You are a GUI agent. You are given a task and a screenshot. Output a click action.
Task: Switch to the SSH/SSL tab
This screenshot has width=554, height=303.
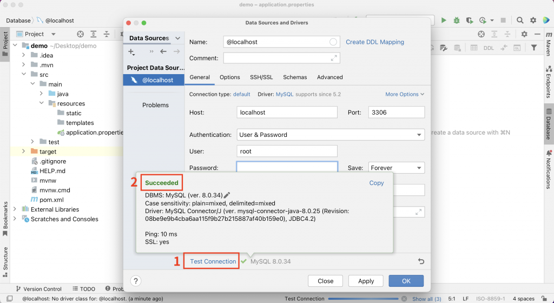coord(261,77)
